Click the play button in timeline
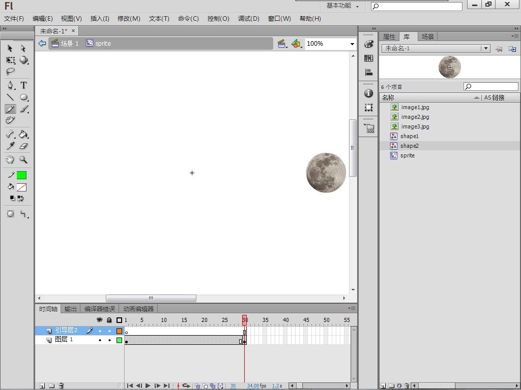 tap(148, 386)
